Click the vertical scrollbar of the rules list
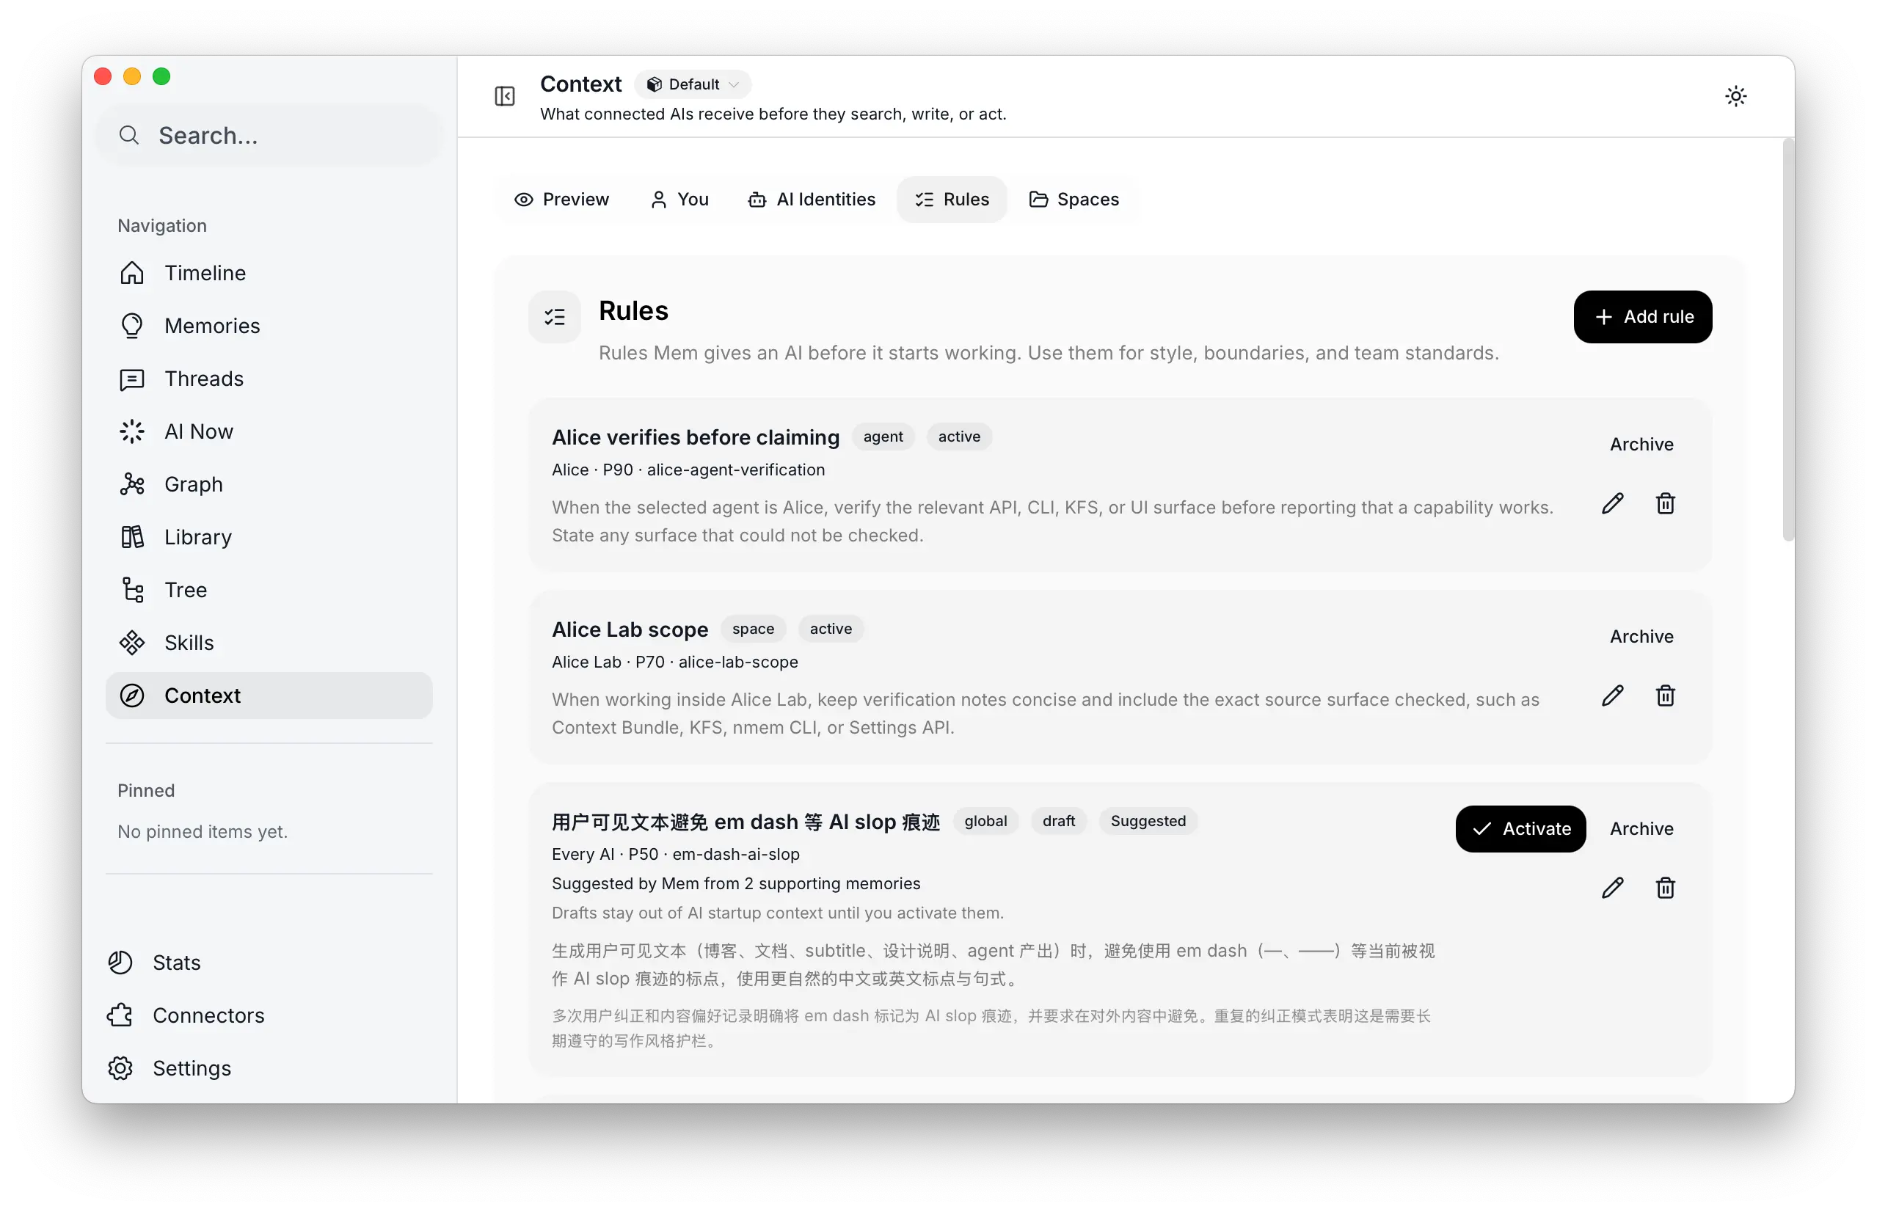1877x1212 pixels. pos(1788,340)
